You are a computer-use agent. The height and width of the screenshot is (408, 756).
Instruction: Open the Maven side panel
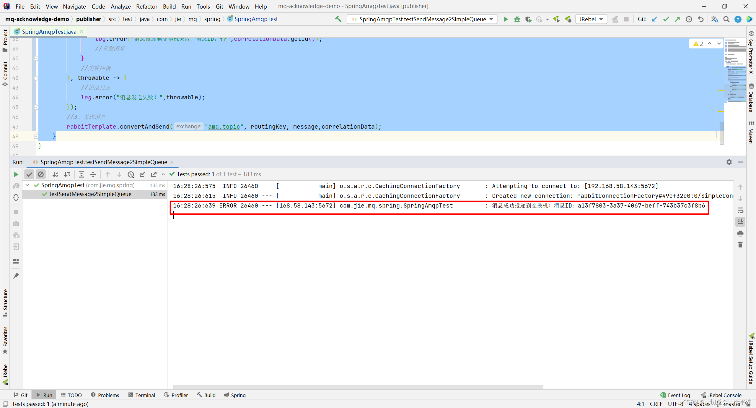751,132
